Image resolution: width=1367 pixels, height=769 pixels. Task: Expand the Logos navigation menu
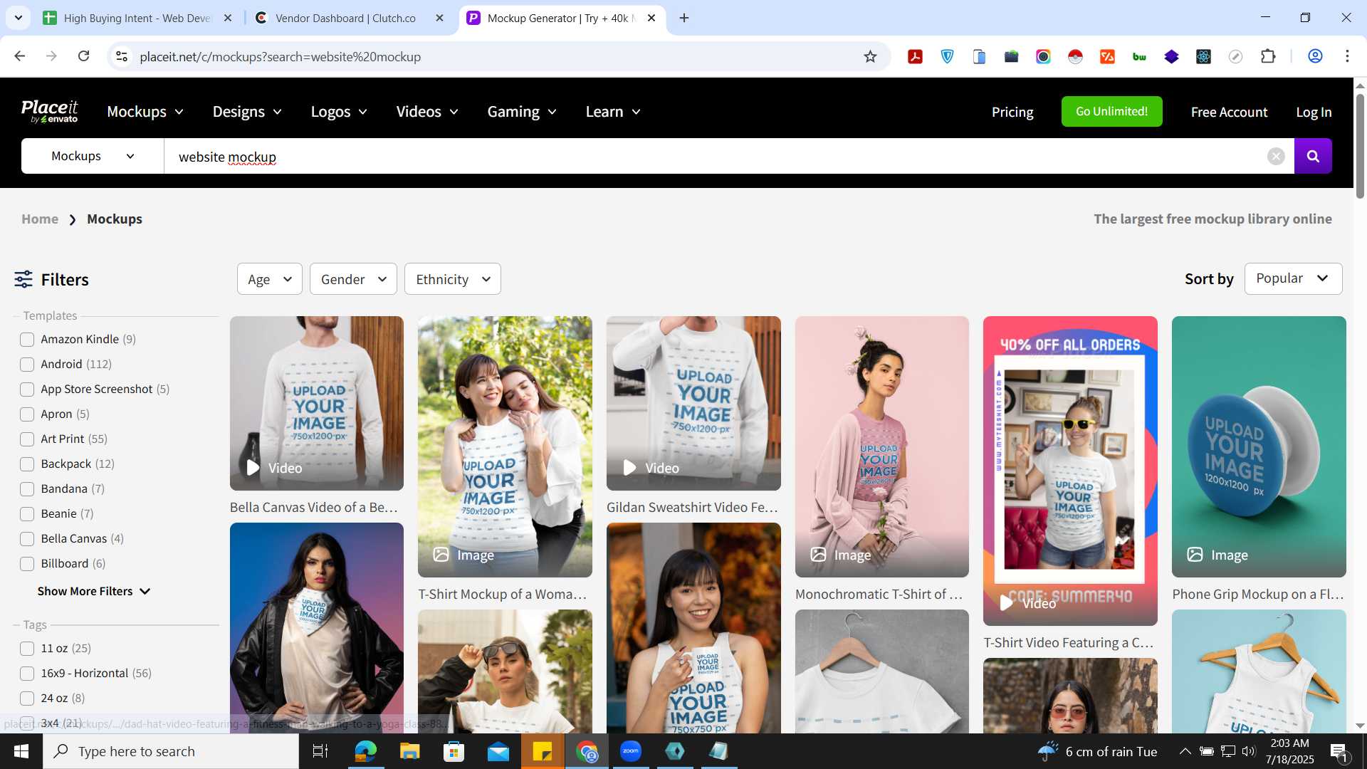(339, 112)
